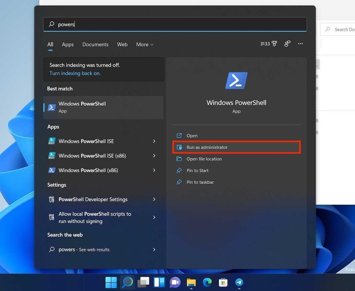Open Microsoft Store from the taskbar
The width and height of the screenshot is (355, 291).
click(x=223, y=282)
